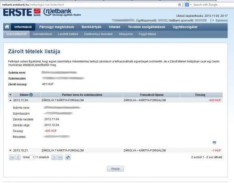
Task: Click the browser address bar URL
Action: [x=33, y=5]
